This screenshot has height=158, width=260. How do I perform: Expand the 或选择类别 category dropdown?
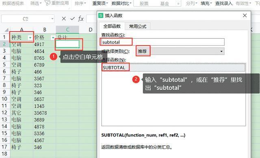pyautogui.click(x=221, y=52)
